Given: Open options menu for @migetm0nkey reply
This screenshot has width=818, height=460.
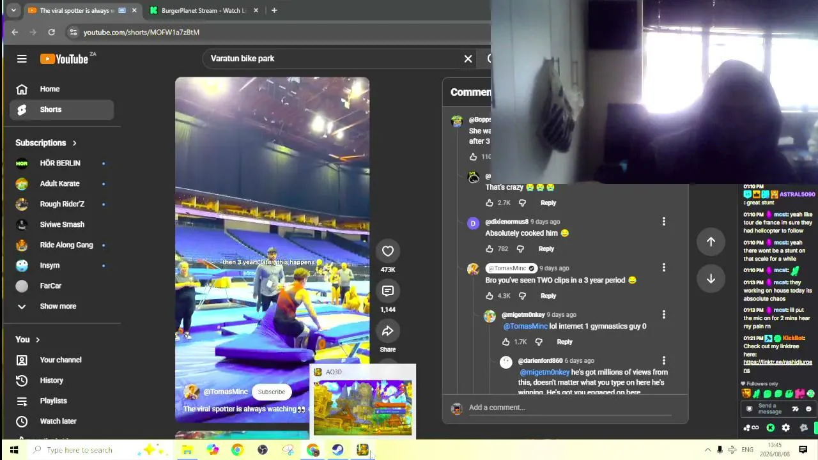Looking at the screenshot, I should (x=663, y=314).
